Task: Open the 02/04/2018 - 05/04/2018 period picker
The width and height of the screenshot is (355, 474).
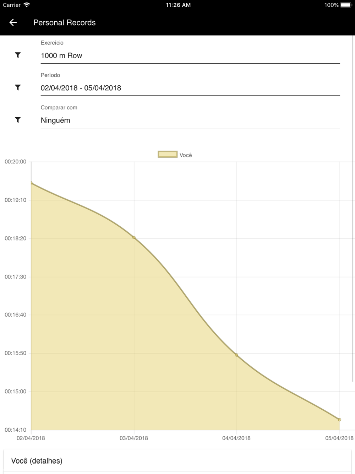Action: [190, 88]
